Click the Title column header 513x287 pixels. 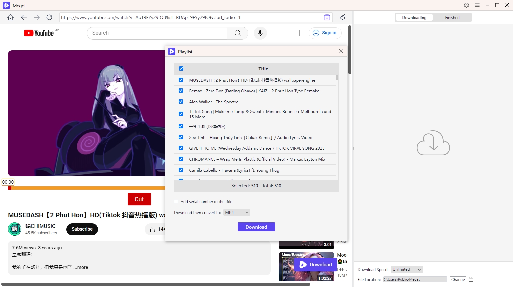(x=263, y=69)
